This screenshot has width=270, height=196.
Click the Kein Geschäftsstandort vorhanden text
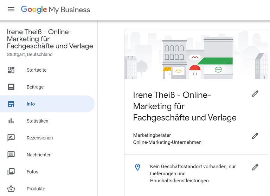tap(193, 174)
